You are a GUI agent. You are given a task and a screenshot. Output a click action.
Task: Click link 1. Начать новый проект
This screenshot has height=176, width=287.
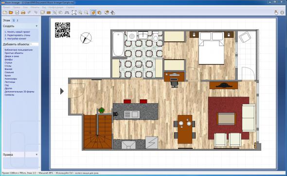pyautogui.click(x=17, y=32)
